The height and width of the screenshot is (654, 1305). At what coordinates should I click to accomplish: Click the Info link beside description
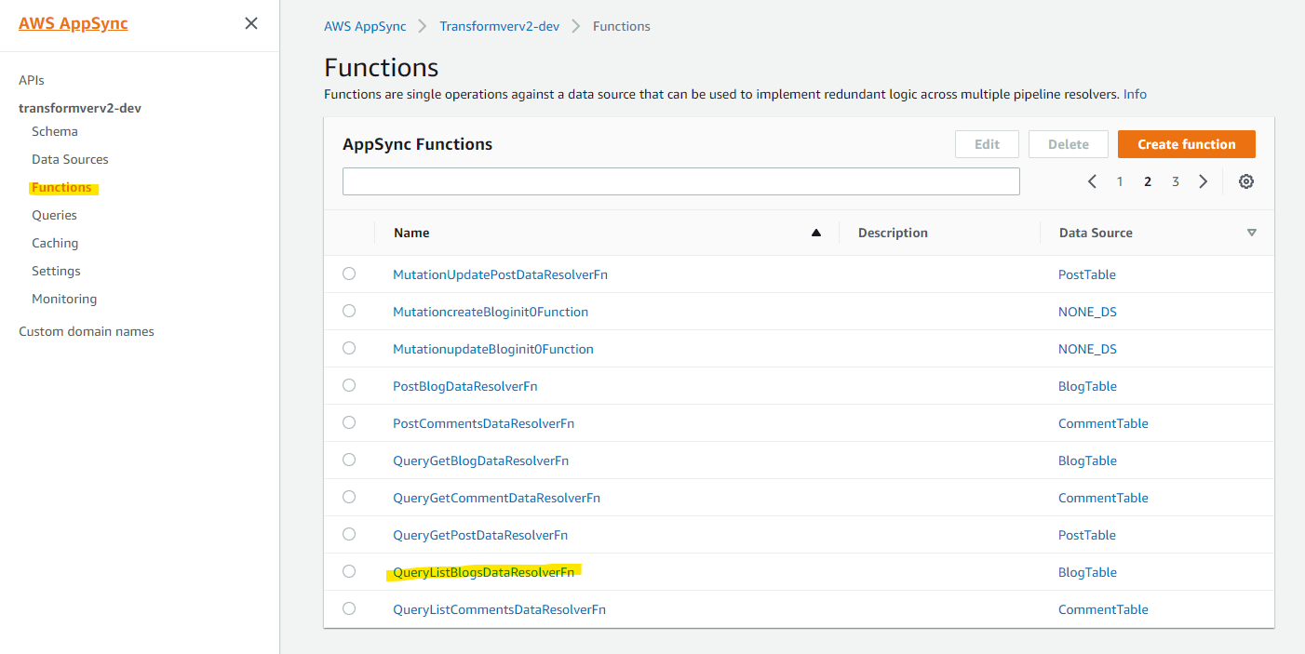tap(1135, 94)
